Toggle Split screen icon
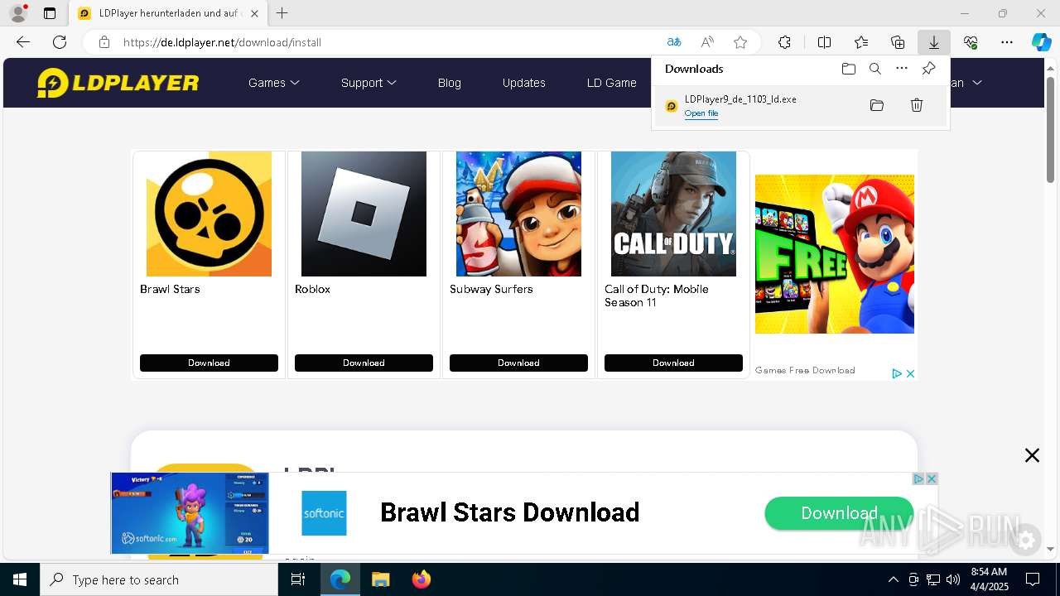The height and width of the screenshot is (596, 1060). coord(824,42)
